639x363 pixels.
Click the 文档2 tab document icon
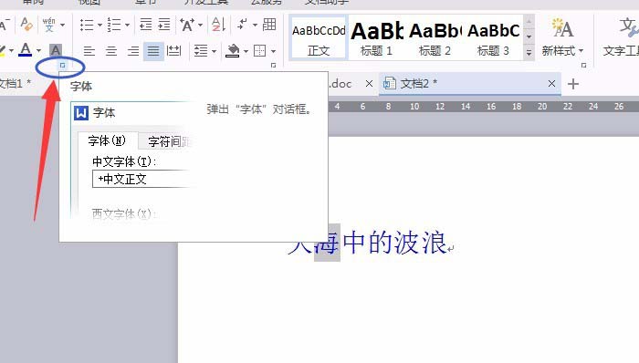389,83
